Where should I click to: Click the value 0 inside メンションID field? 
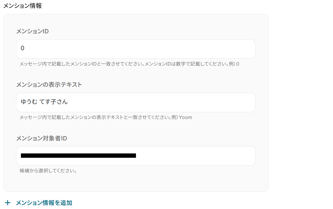[23, 48]
